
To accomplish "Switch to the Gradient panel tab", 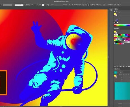I will point(117,69).
